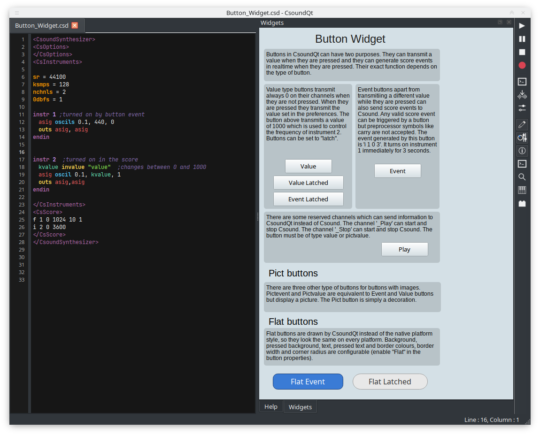Click the 'Line : 16, Column : 1' status text

tap(492, 420)
